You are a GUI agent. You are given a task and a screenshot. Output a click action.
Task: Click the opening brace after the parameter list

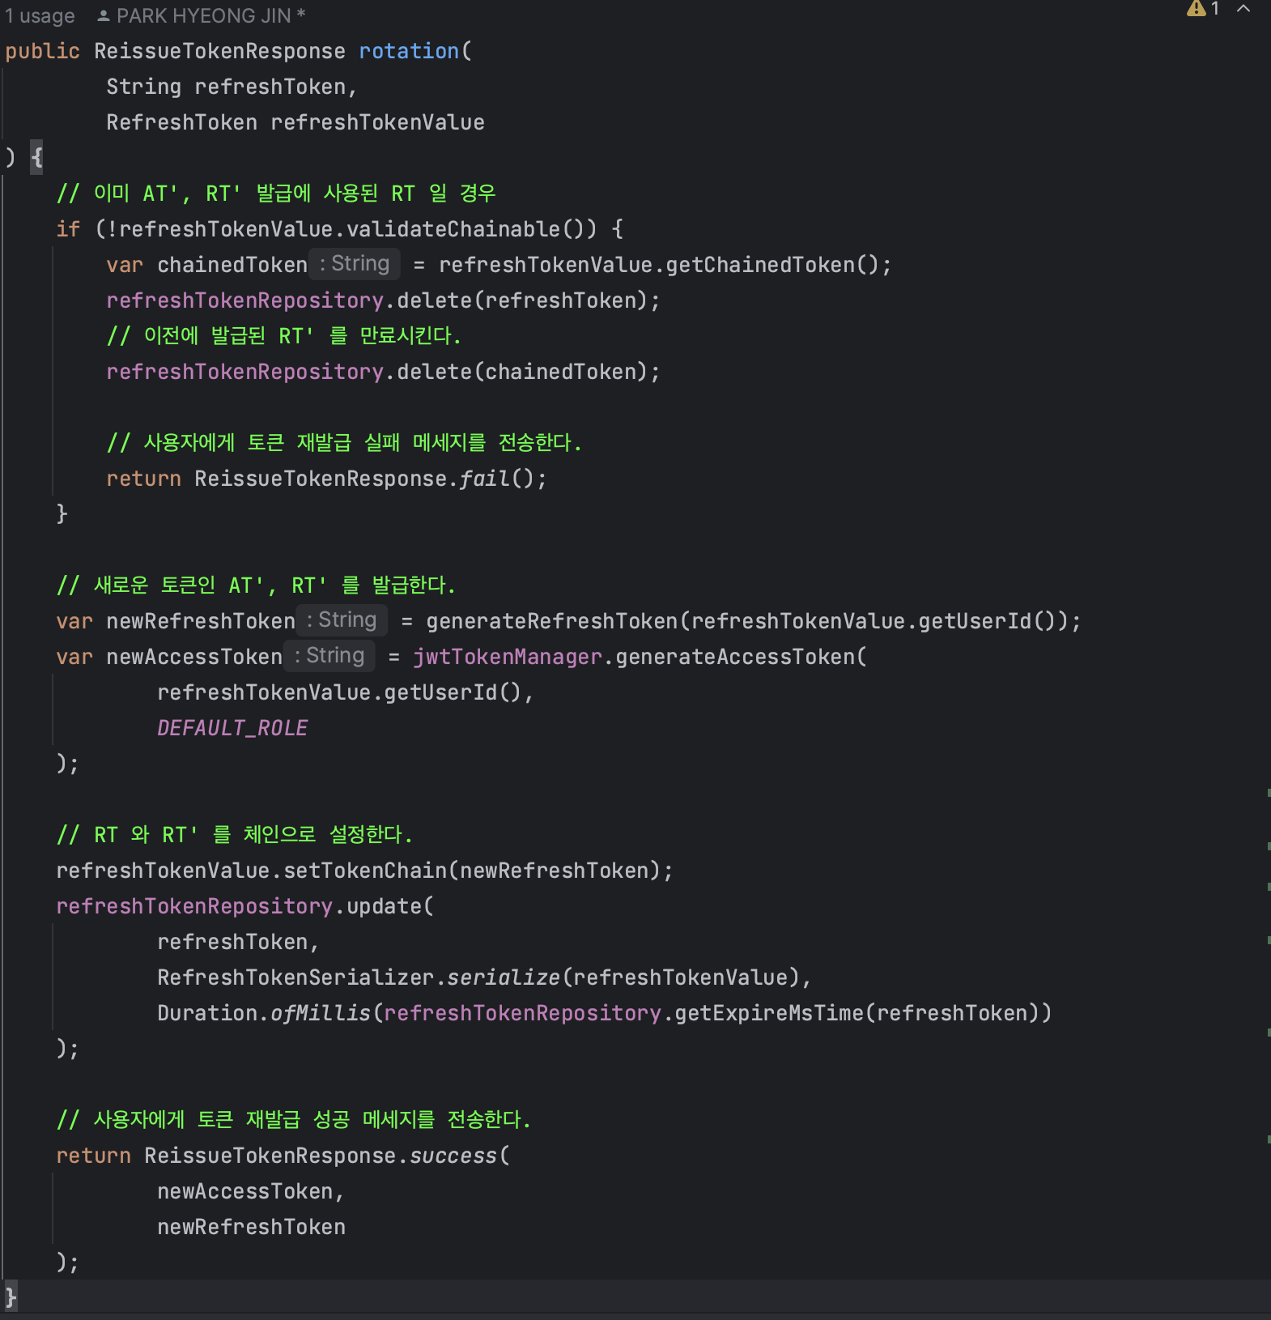coord(36,156)
